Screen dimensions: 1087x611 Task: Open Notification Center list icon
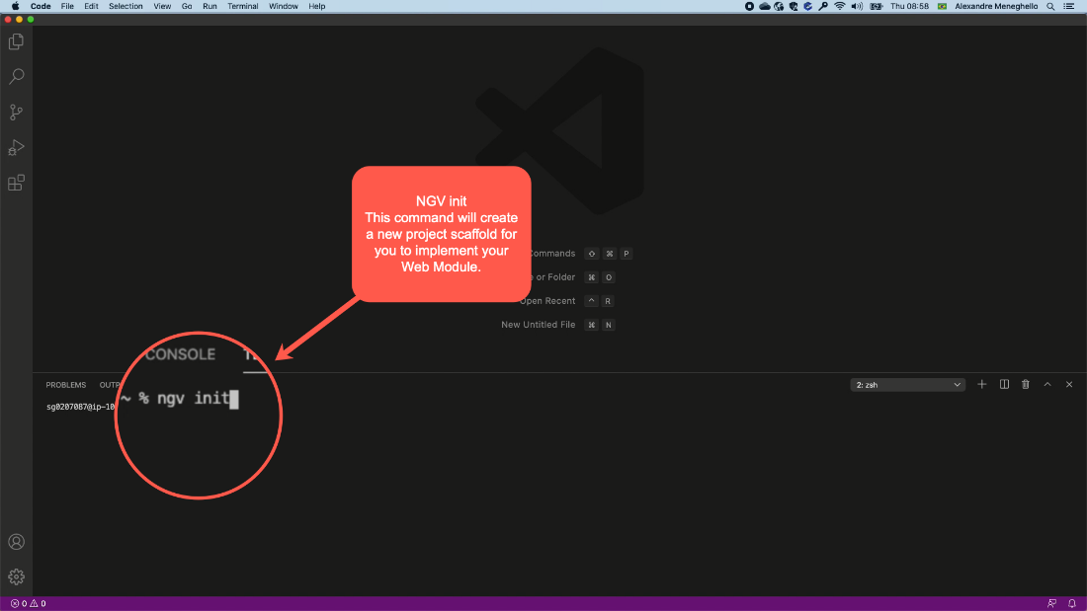point(1069,6)
